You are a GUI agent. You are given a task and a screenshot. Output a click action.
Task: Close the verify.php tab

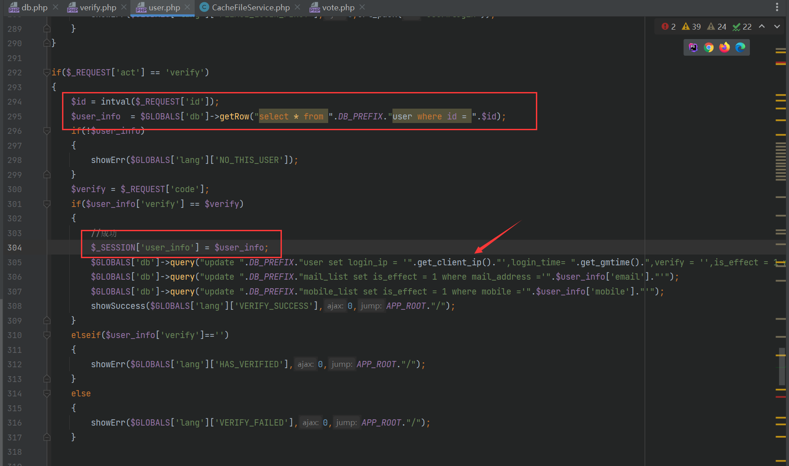click(x=124, y=7)
